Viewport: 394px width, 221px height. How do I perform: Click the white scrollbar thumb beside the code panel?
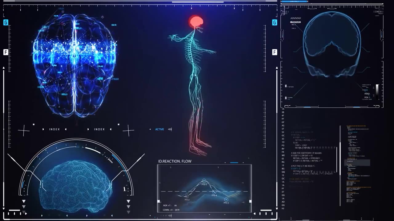tap(340, 158)
